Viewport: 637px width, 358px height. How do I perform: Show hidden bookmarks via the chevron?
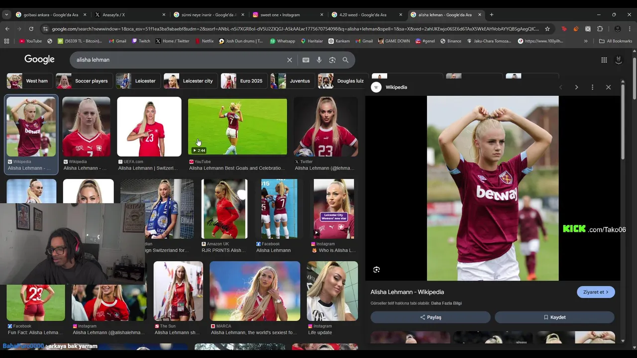coord(586,41)
